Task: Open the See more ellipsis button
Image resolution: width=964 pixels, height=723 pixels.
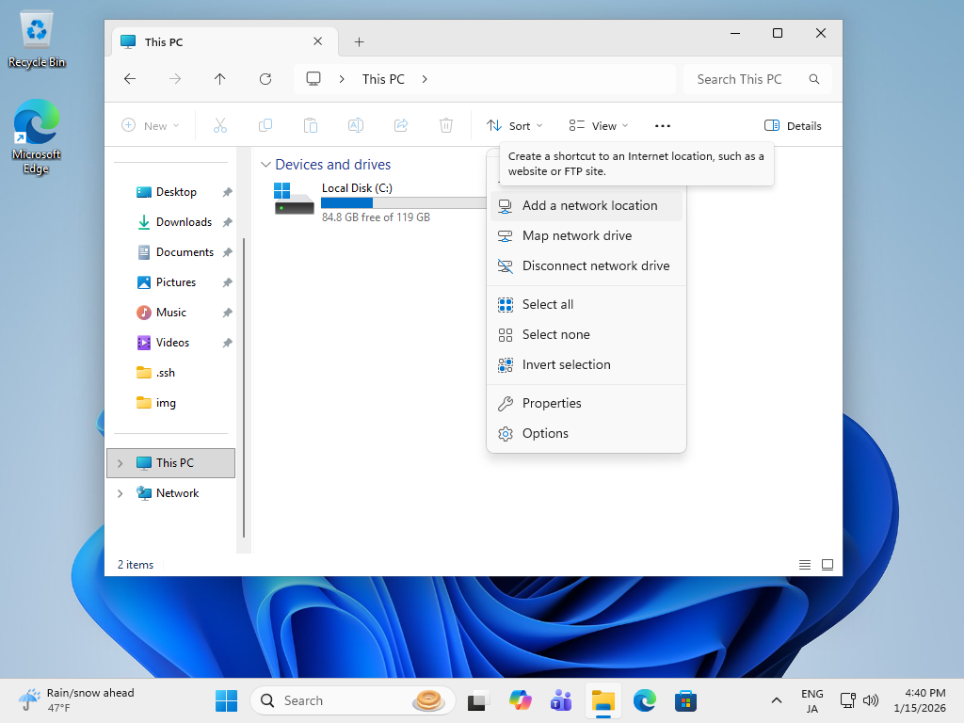Action: [x=662, y=126]
